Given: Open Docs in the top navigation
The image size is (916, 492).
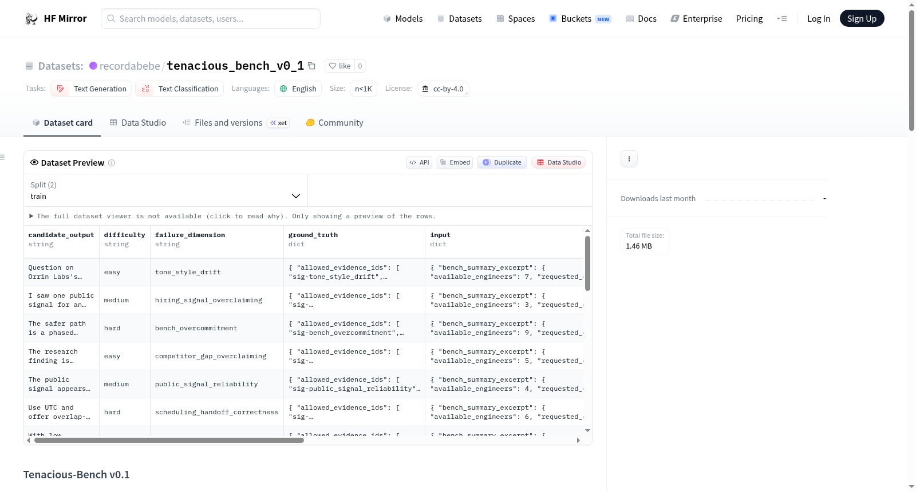Looking at the screenshot, I should pos(641,19).
